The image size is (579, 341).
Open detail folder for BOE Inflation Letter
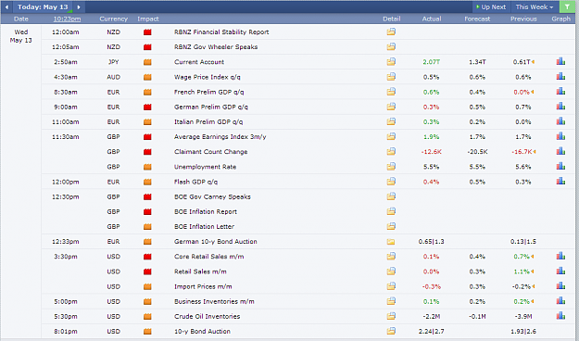(x=391, y=226)
